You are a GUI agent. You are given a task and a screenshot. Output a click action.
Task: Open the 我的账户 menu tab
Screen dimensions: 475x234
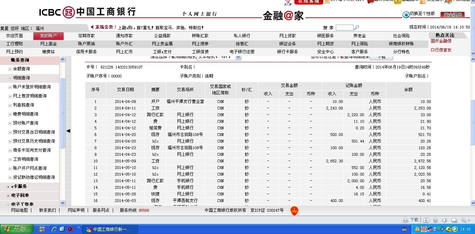click(48, 36)
